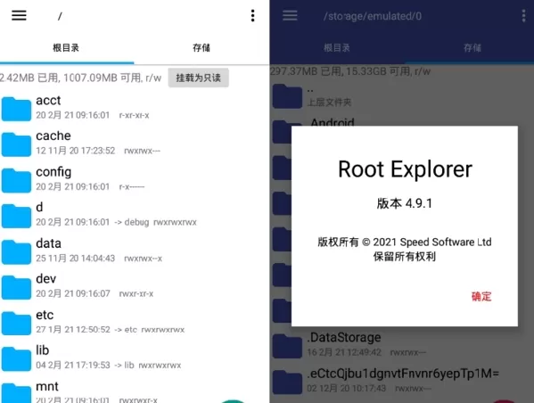Click right panel storage usage 15.33GB line
534x403 pixels.
350,71
